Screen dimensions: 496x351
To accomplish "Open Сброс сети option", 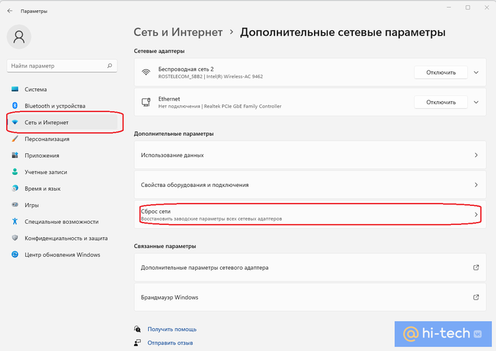I will [310, 214].
